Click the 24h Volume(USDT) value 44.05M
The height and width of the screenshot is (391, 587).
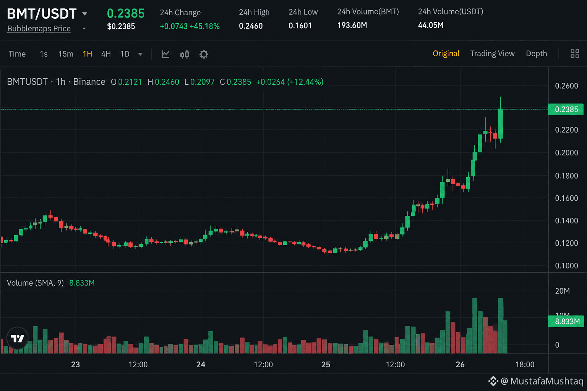click(431, 25)
